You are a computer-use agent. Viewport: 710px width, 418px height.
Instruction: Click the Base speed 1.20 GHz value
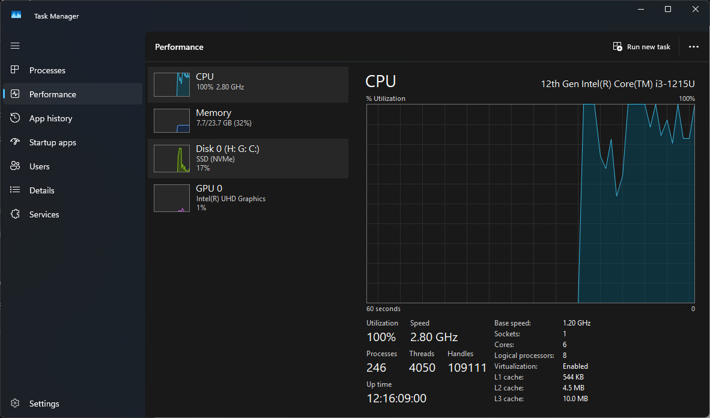pos(577,323)
